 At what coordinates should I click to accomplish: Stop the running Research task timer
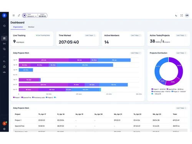click(25, 15)
